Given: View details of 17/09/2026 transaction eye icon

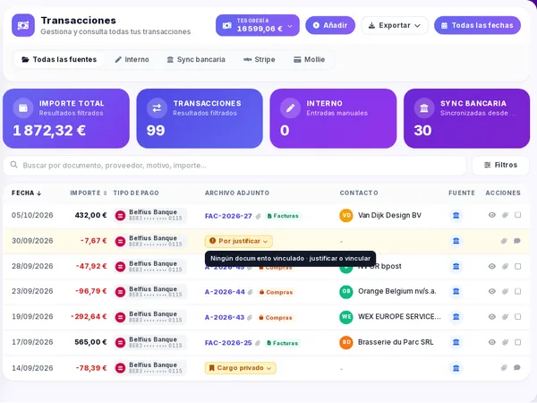Looking at the screenshot, I should tap(492, 342).
